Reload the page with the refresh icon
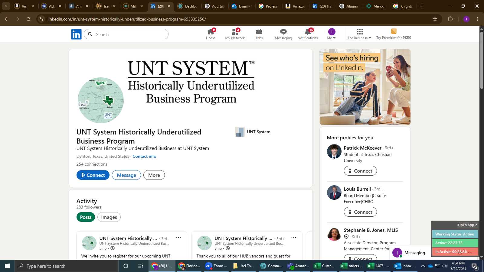 coord(28,19)
